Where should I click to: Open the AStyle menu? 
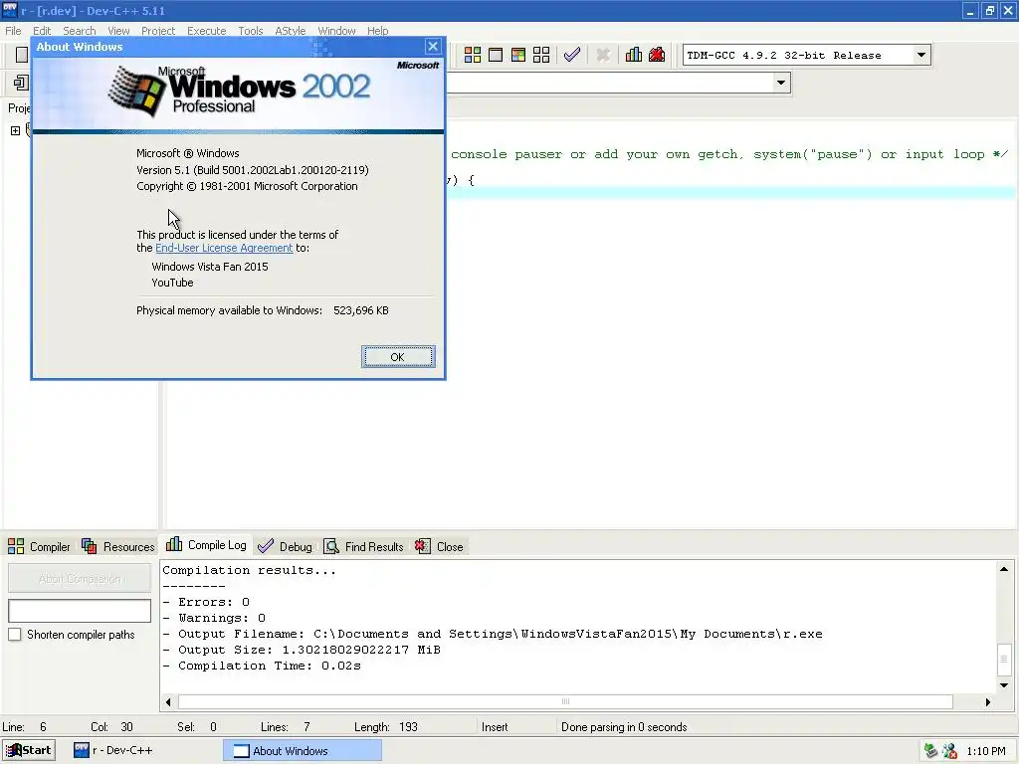click(x=290, y=31)
